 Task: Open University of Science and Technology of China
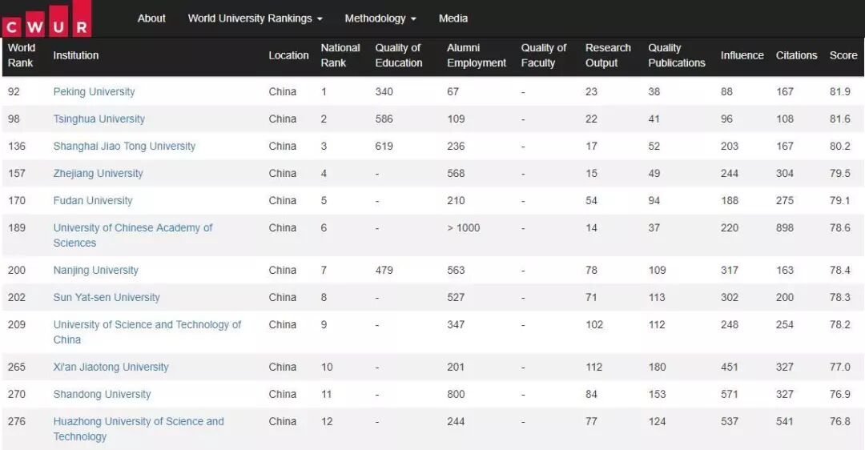(x=147, y=332)
